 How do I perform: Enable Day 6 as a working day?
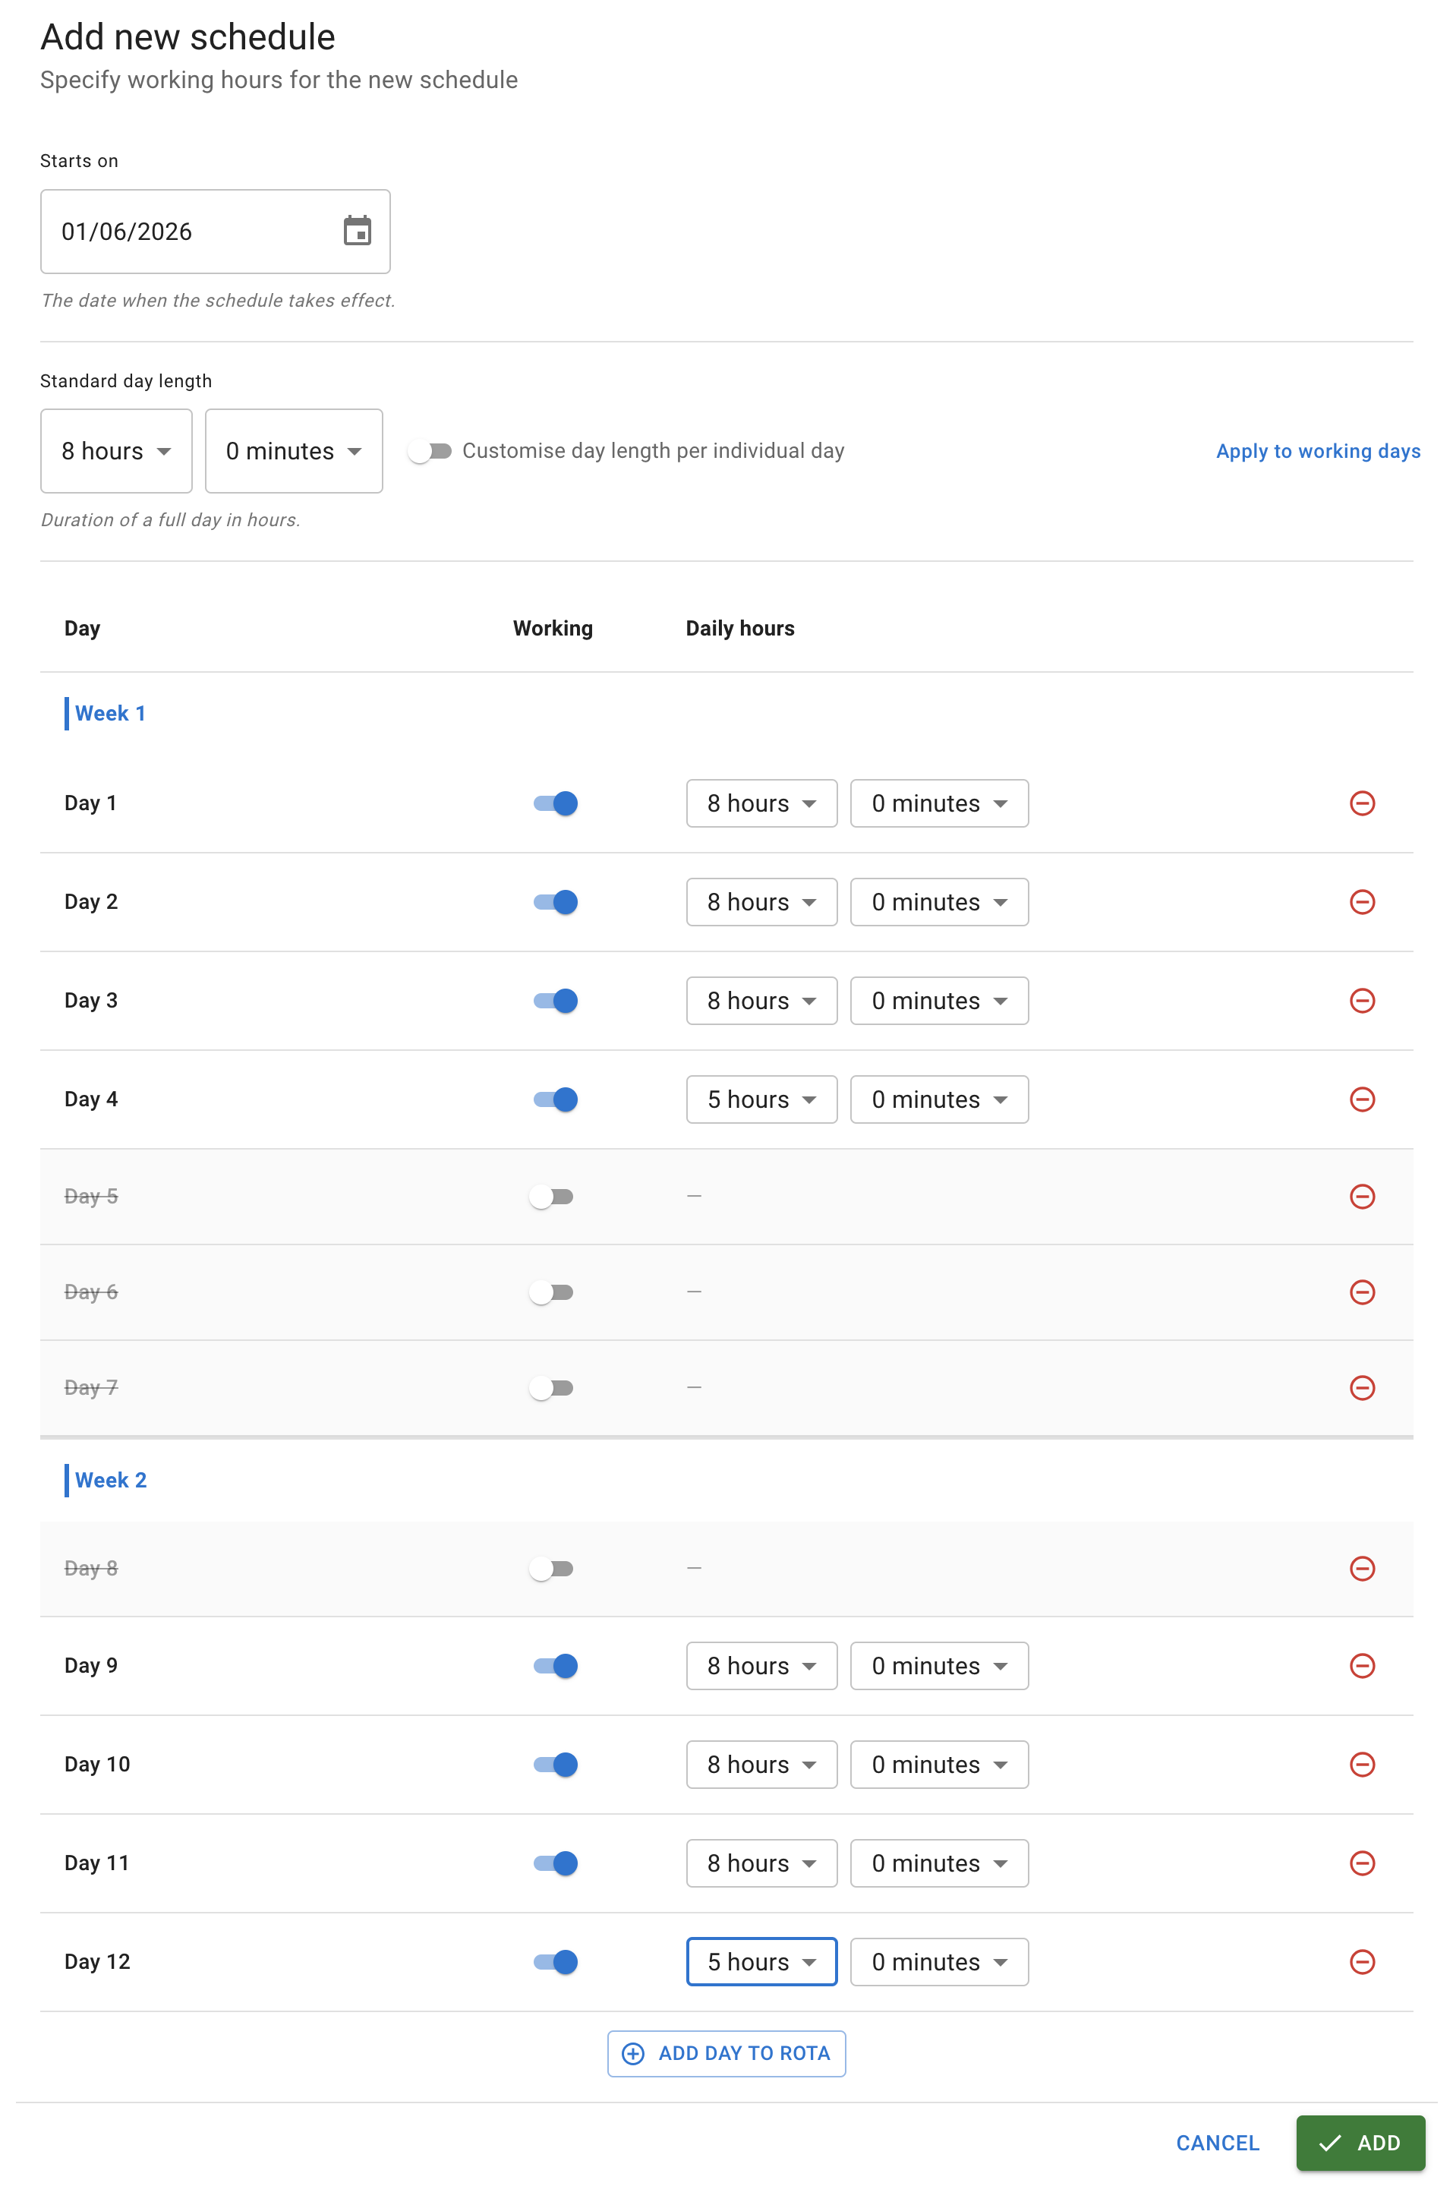tap(551, 1292)
